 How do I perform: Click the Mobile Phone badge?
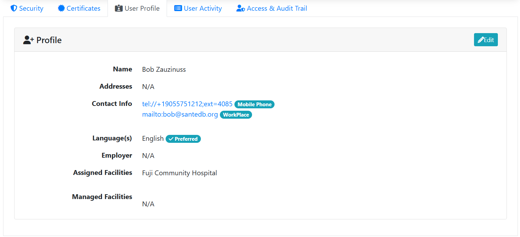pyautogui.click(x=254, y=105)
